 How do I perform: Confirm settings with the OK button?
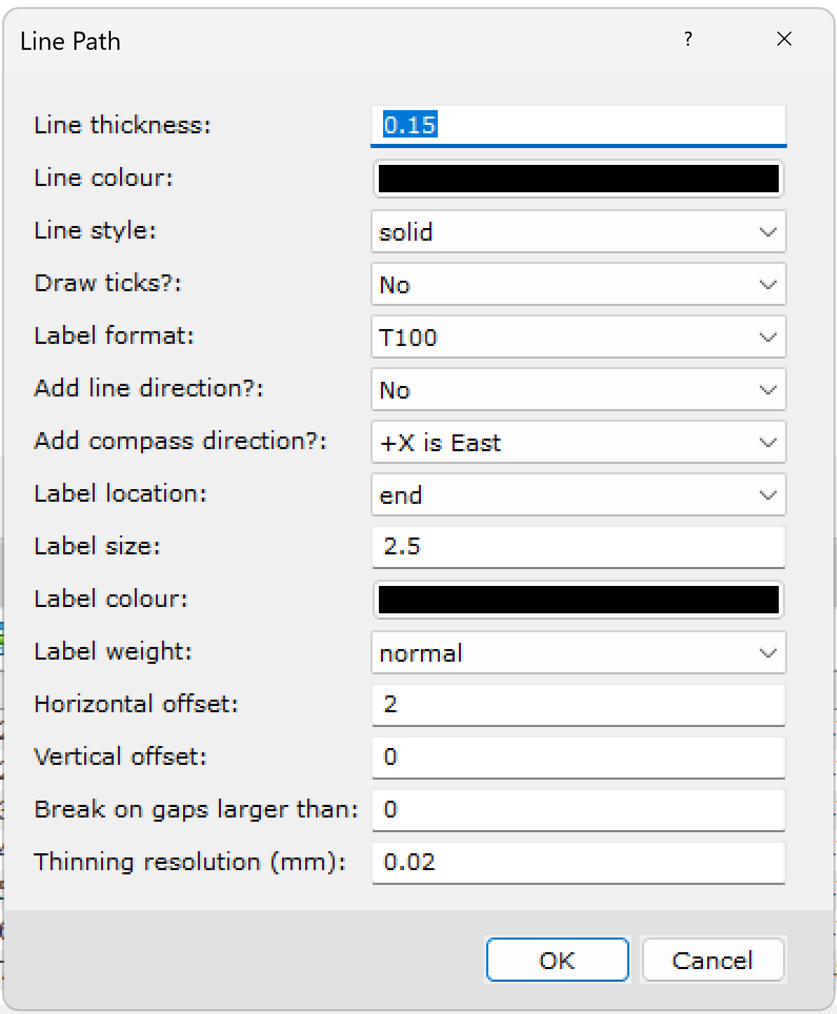(557, 960)
